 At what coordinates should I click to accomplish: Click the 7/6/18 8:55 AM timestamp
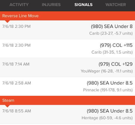click(16, 111)
